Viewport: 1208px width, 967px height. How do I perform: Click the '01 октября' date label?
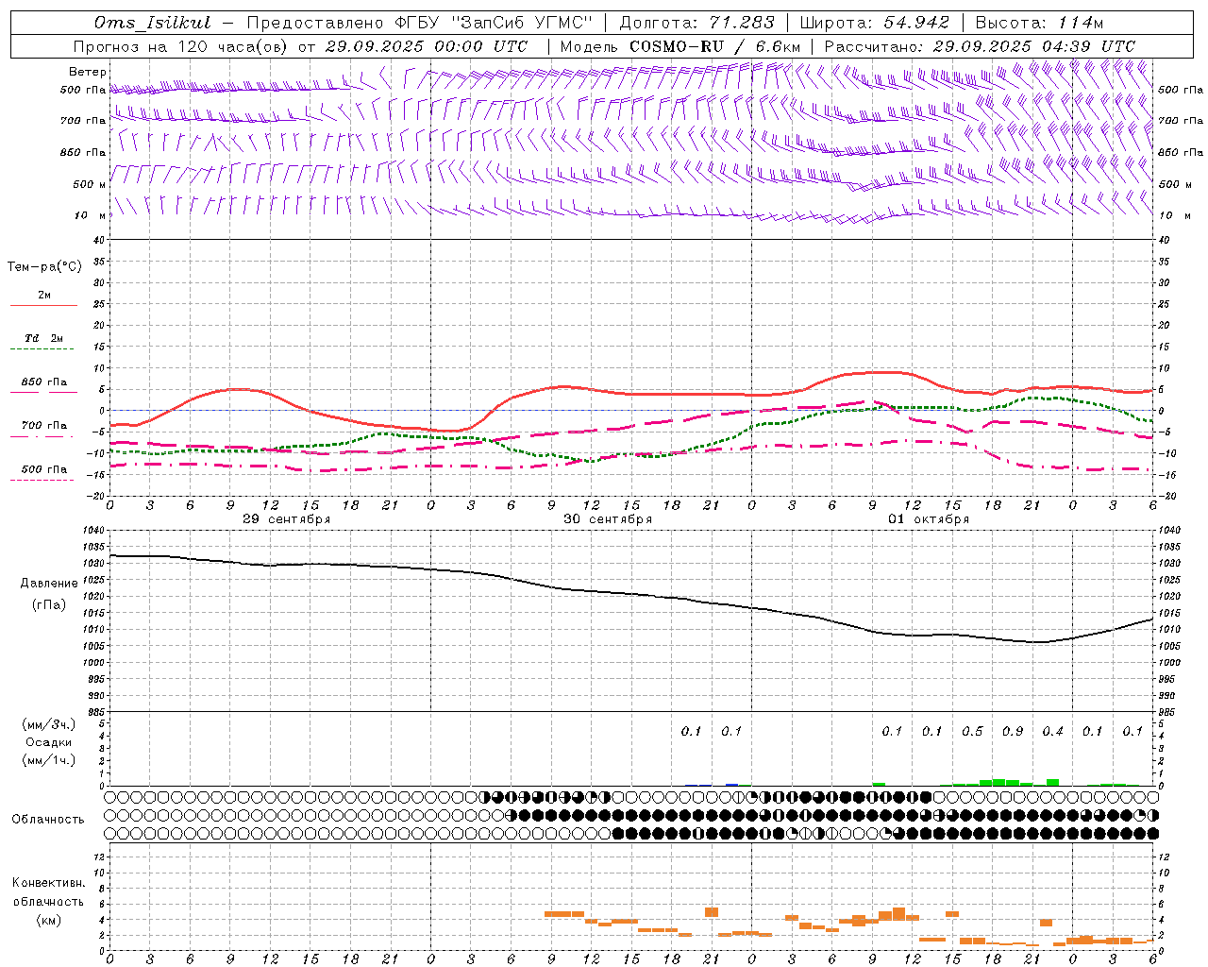[929, 519]
